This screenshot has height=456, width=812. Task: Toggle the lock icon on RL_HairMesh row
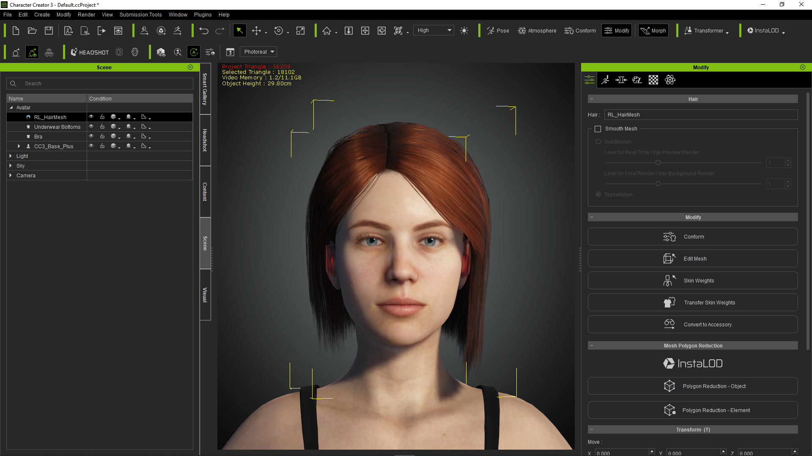(x=102, y=117)
